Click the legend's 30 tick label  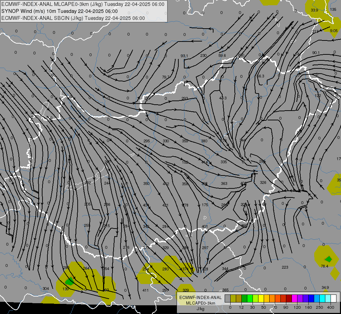pyautogui.click(x=253, y=307)
